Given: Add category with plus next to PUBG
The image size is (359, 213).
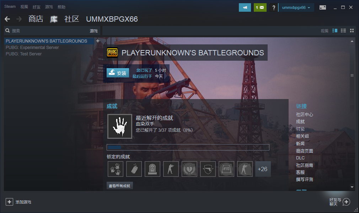Looking at the screenshot, I should coord(98,41).
